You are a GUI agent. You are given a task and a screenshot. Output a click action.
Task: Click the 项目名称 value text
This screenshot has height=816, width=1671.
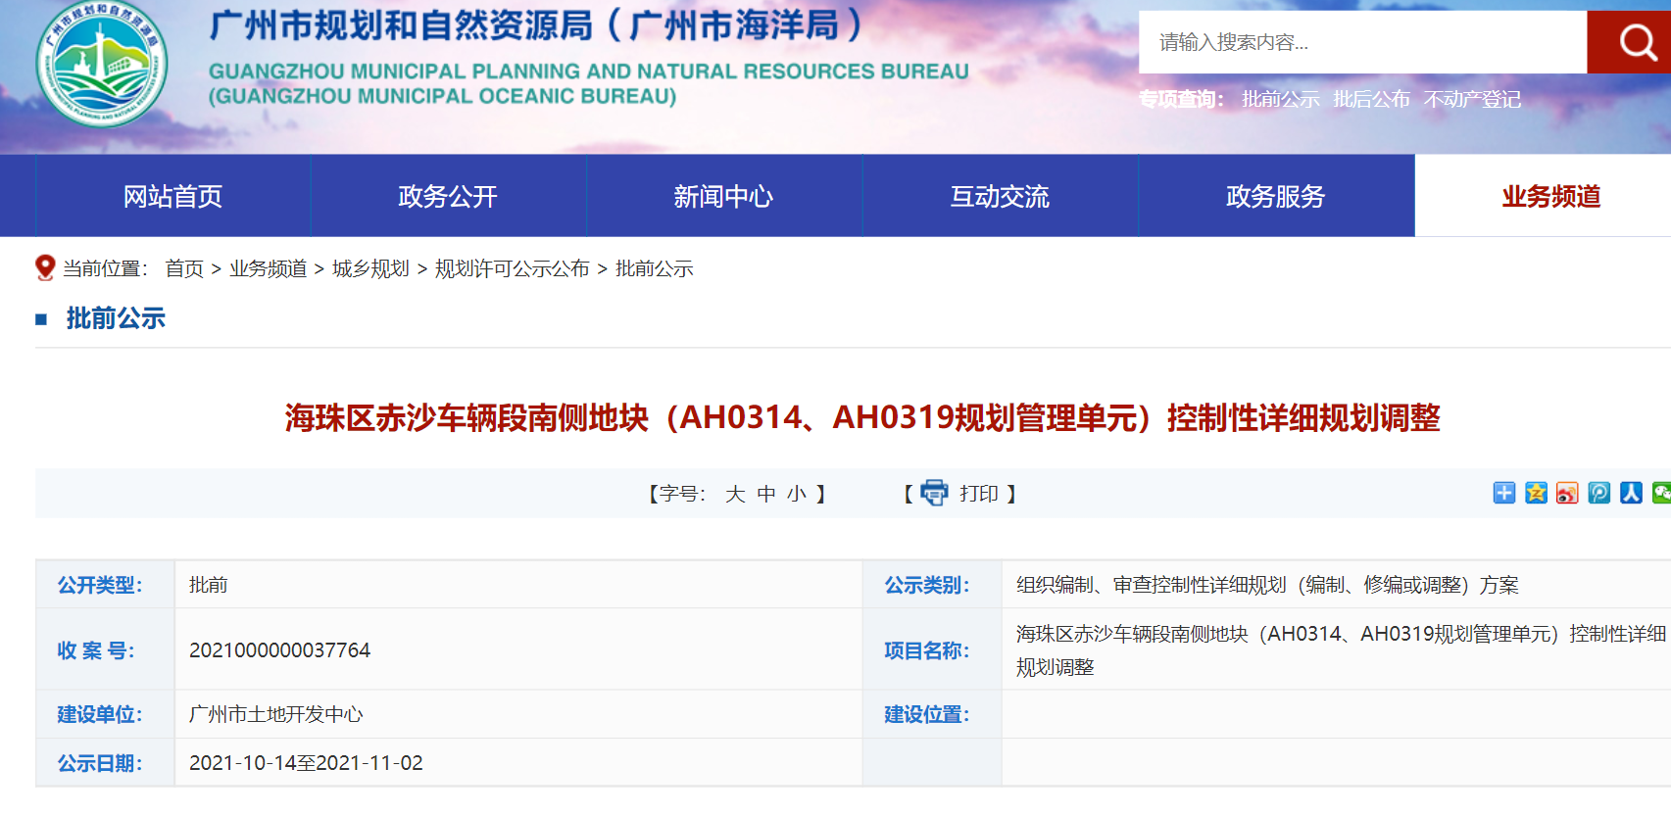(1341, 650)
